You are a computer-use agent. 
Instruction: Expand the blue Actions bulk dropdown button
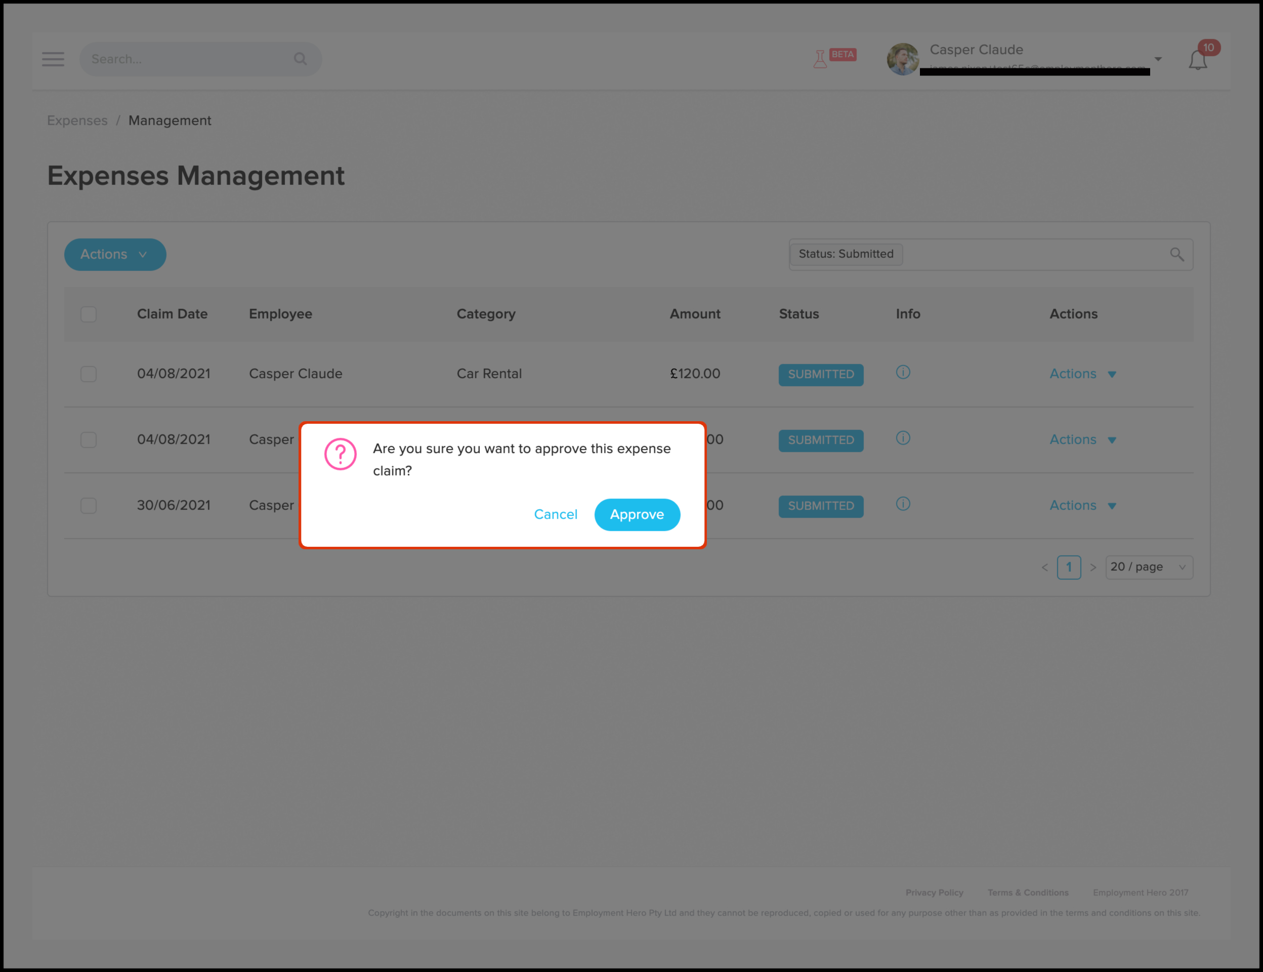point(115,255)
